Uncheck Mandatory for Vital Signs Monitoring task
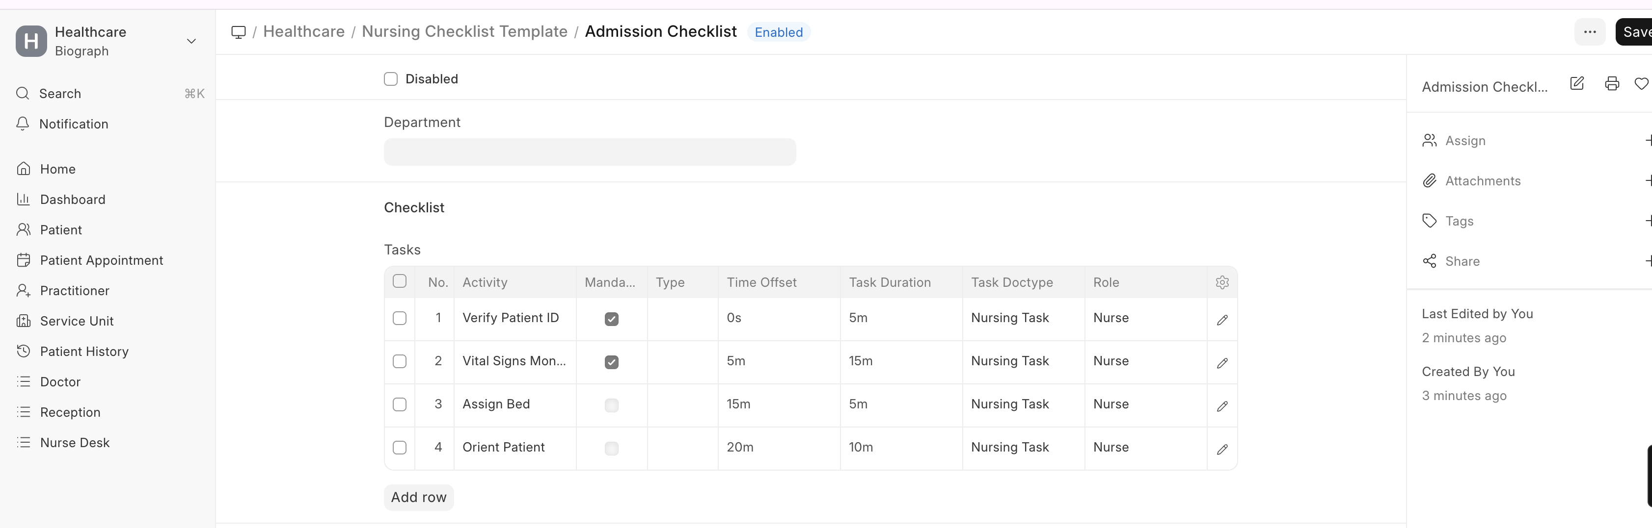Image resolution: width=1652 pixels, height=528 pixels. [x=611, y=362]
